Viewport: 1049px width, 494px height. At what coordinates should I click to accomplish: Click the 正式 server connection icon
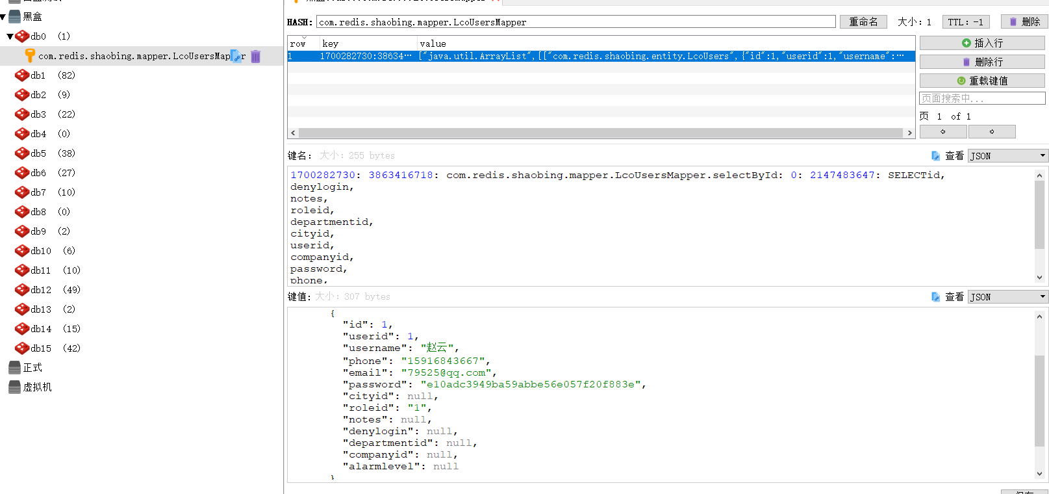(14, 368)
